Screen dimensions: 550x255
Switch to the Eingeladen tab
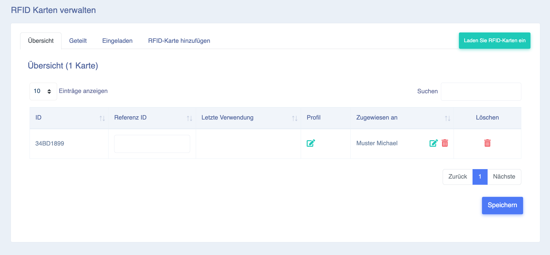pyautogui.click(x=117, y=41)
